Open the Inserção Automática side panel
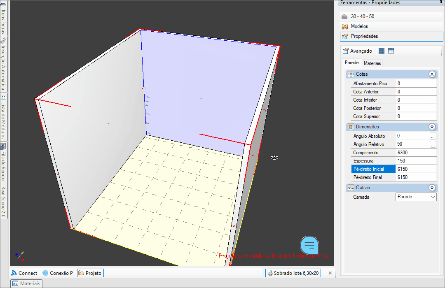The height and width of the screenshot is (288, 445). pos(3,64)
